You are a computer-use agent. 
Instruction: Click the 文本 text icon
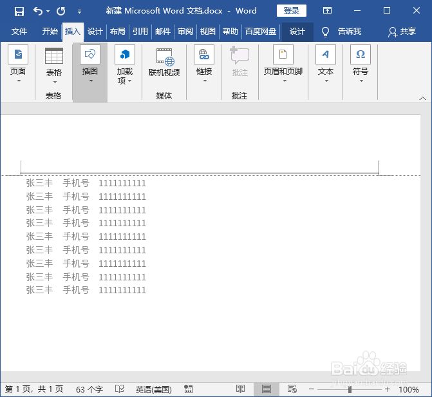(x=326, y=54)
